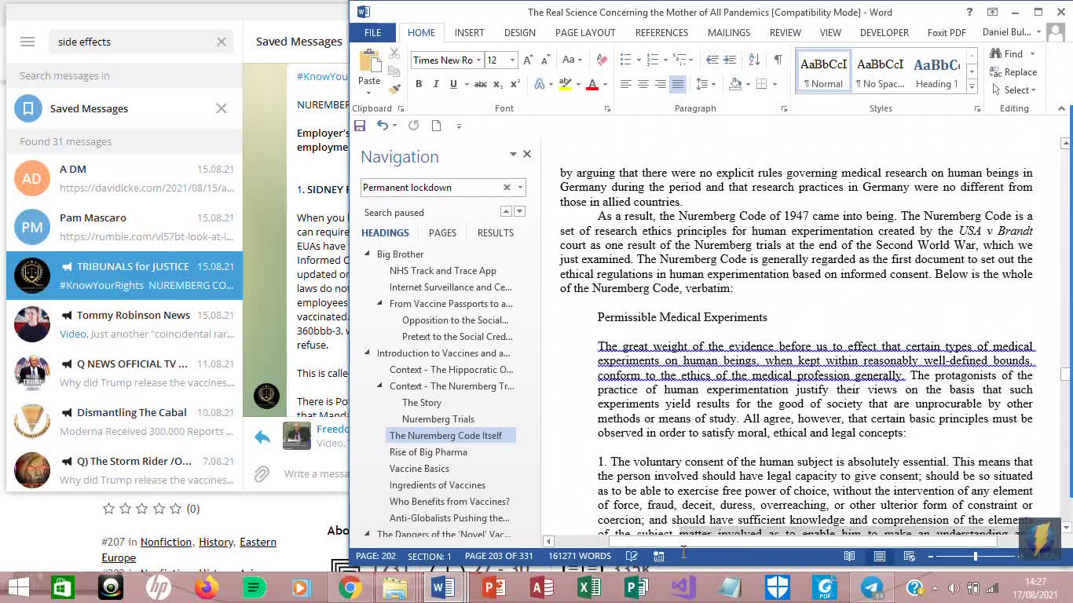Increase paragraph indent
Image resolution: width=1073 pixels, height=603 pixels.
coord(730,60)
